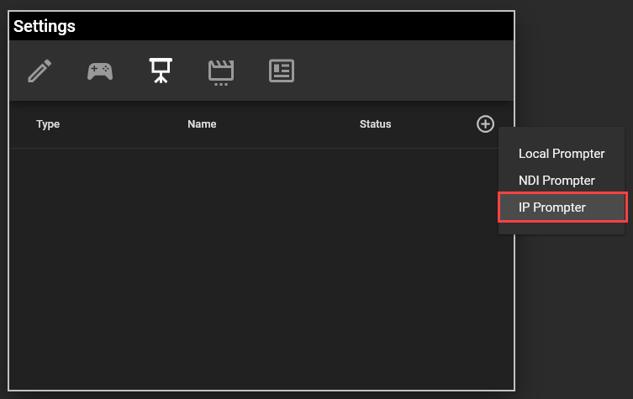Go to the newspaper layout settings tab
633x399 pixels.
(282, 71)
